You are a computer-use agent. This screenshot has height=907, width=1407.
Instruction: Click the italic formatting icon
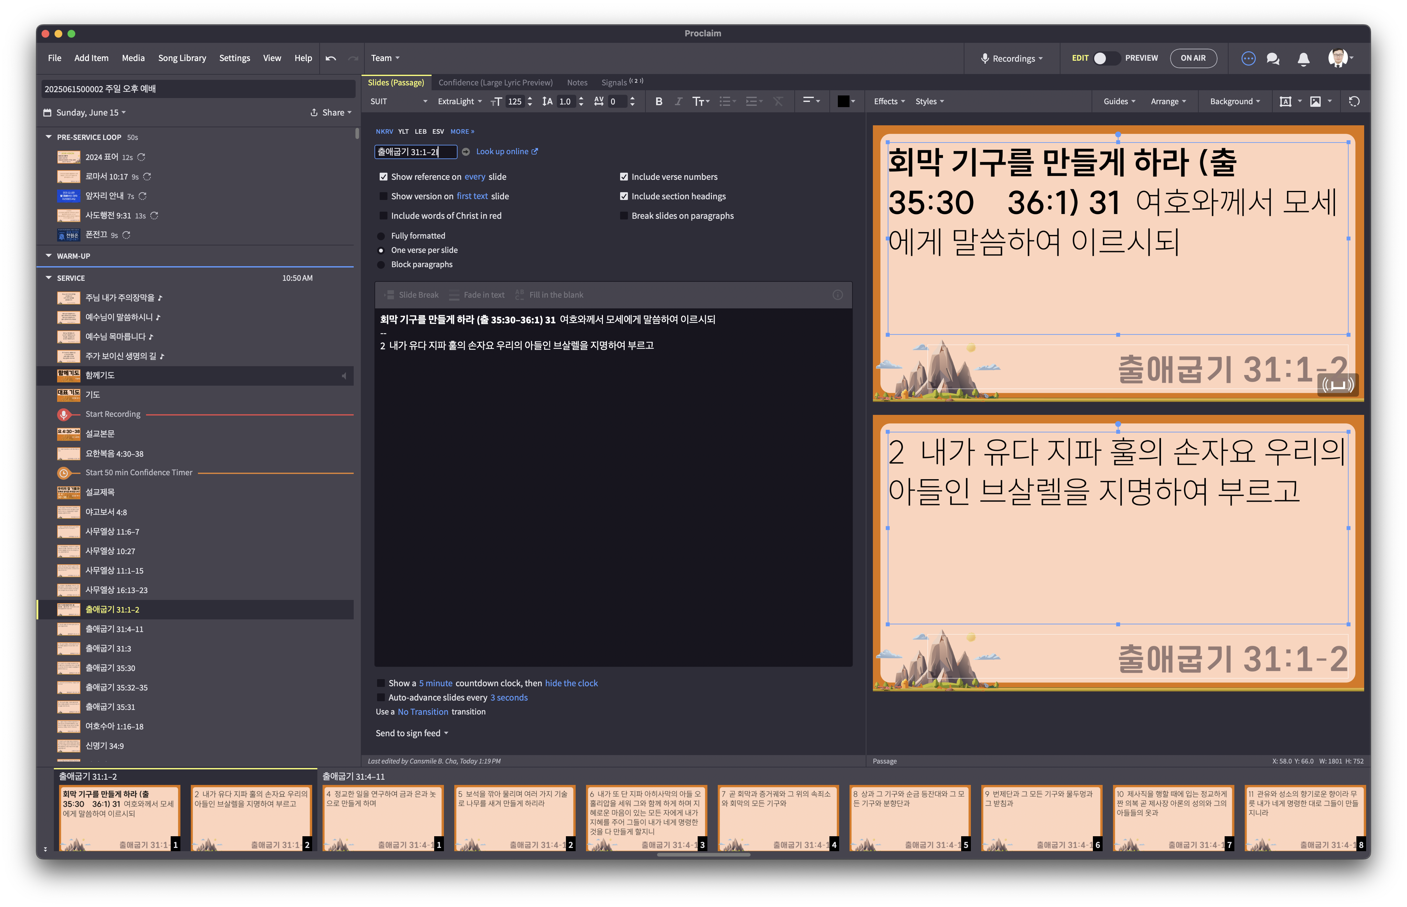(678, 101)
